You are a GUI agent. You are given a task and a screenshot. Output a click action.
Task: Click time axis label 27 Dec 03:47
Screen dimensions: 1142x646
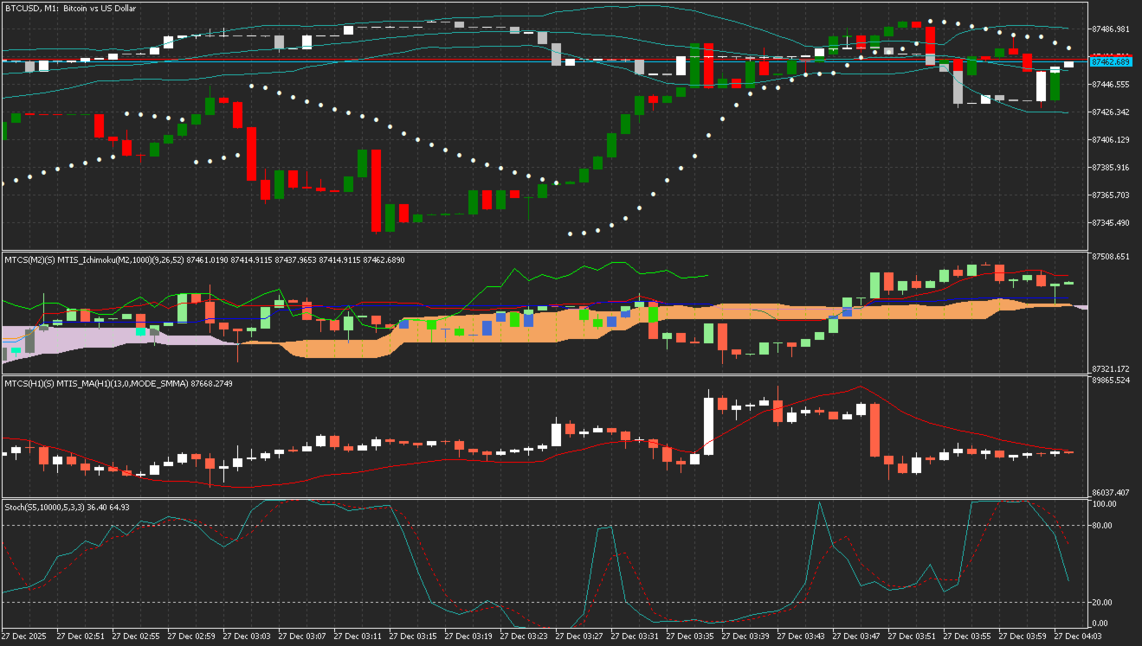[856, 636]
